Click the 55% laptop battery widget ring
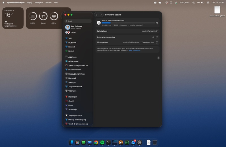226x147 pixels. (32, 16)
